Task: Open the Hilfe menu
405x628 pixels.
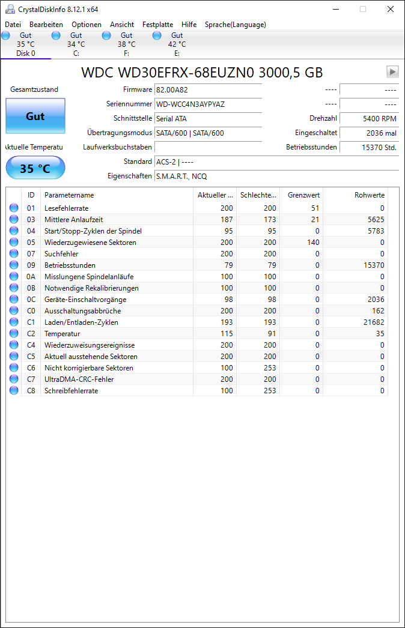Action: 189,25
